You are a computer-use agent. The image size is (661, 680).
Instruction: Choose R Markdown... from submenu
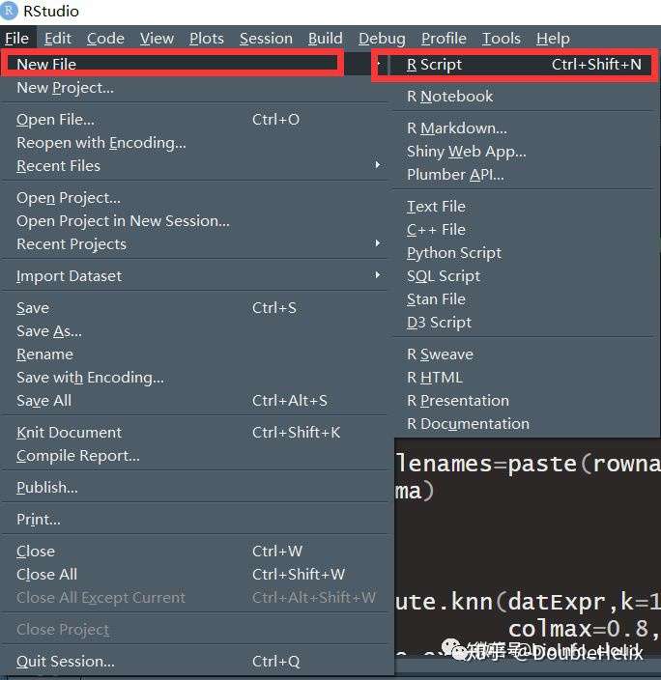[x=525, y=128]
